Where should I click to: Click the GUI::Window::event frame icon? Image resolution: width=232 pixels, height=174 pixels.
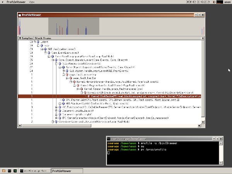click(x=60, y=64)
